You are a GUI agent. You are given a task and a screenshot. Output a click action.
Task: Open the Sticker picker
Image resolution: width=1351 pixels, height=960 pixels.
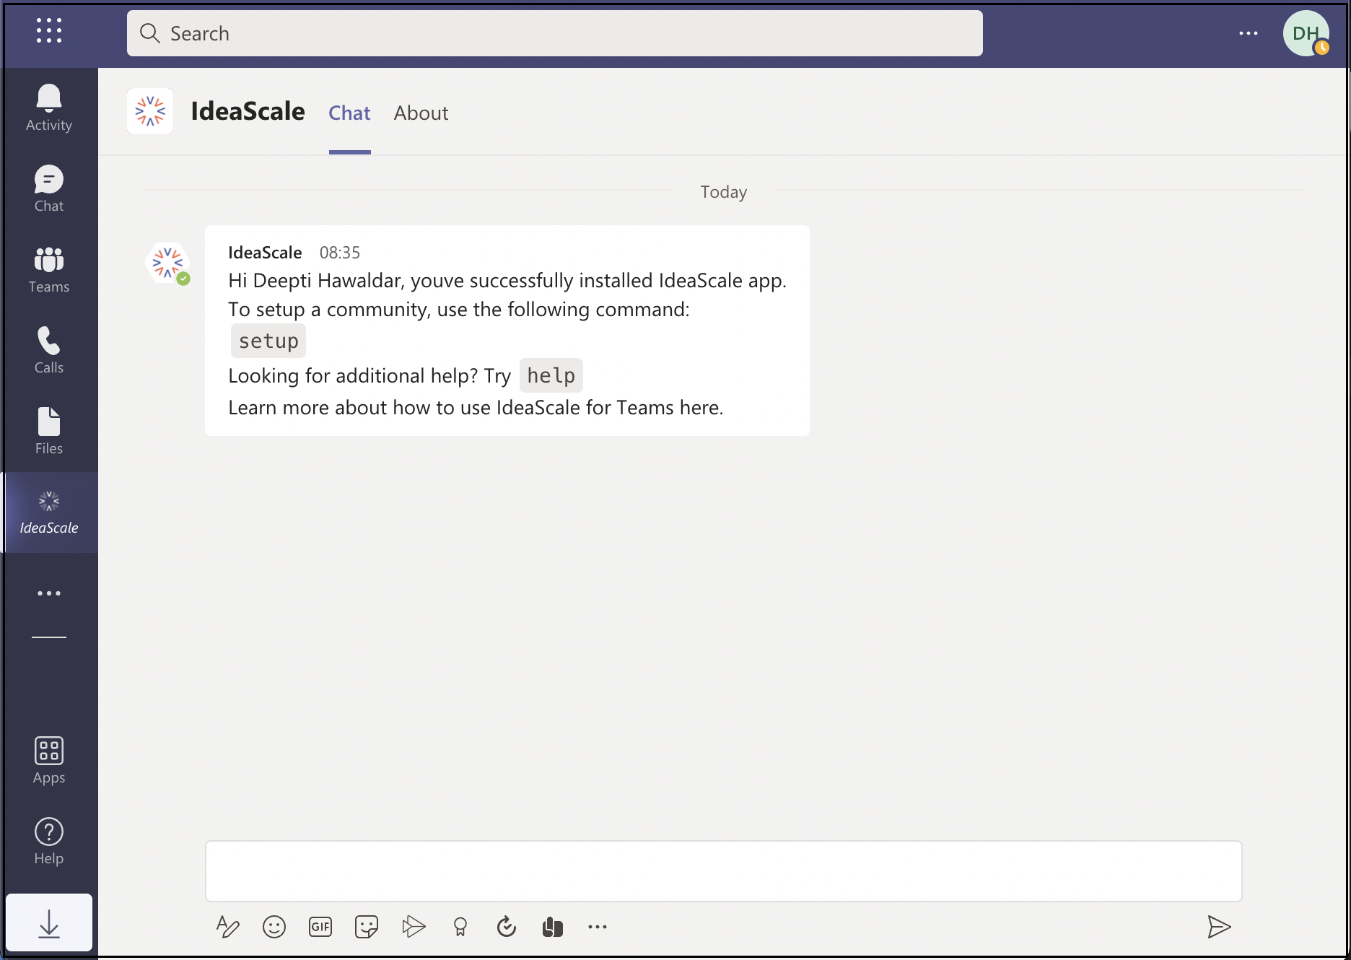[367, 927]
